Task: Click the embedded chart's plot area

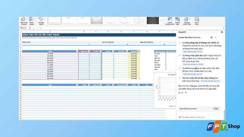Action: tap(168, 87)
